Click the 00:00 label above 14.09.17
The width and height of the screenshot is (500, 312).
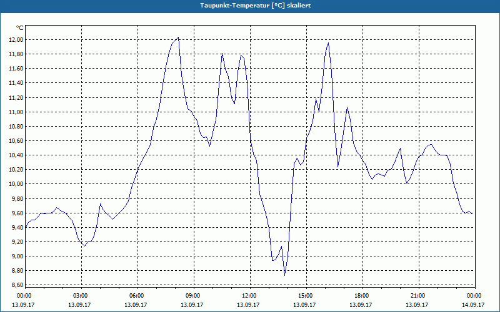click(474, 296)
